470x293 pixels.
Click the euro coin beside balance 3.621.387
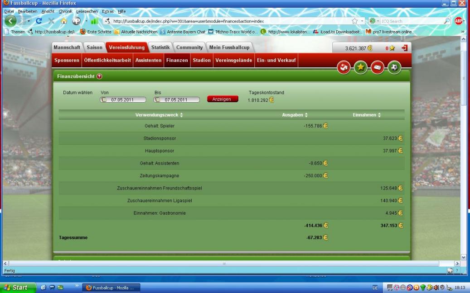370,48
